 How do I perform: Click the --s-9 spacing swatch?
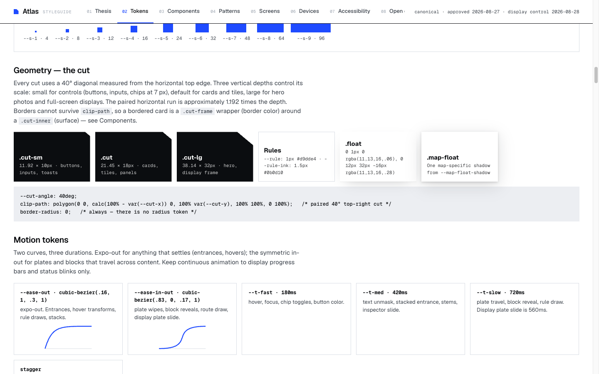(x=311, y=28)
